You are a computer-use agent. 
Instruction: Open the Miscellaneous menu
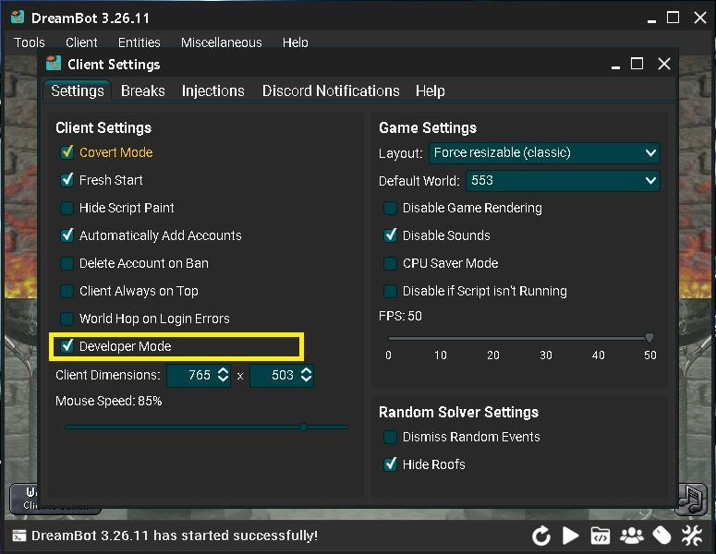(x=221, y=42)
